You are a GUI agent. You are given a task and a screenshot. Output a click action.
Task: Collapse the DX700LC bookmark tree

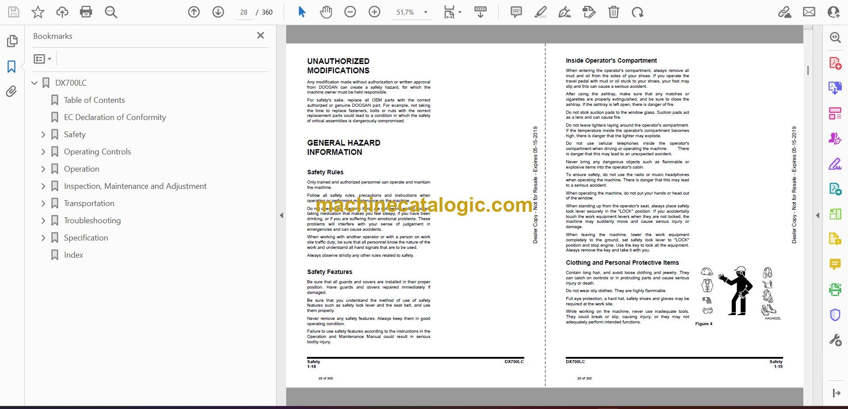34,83
